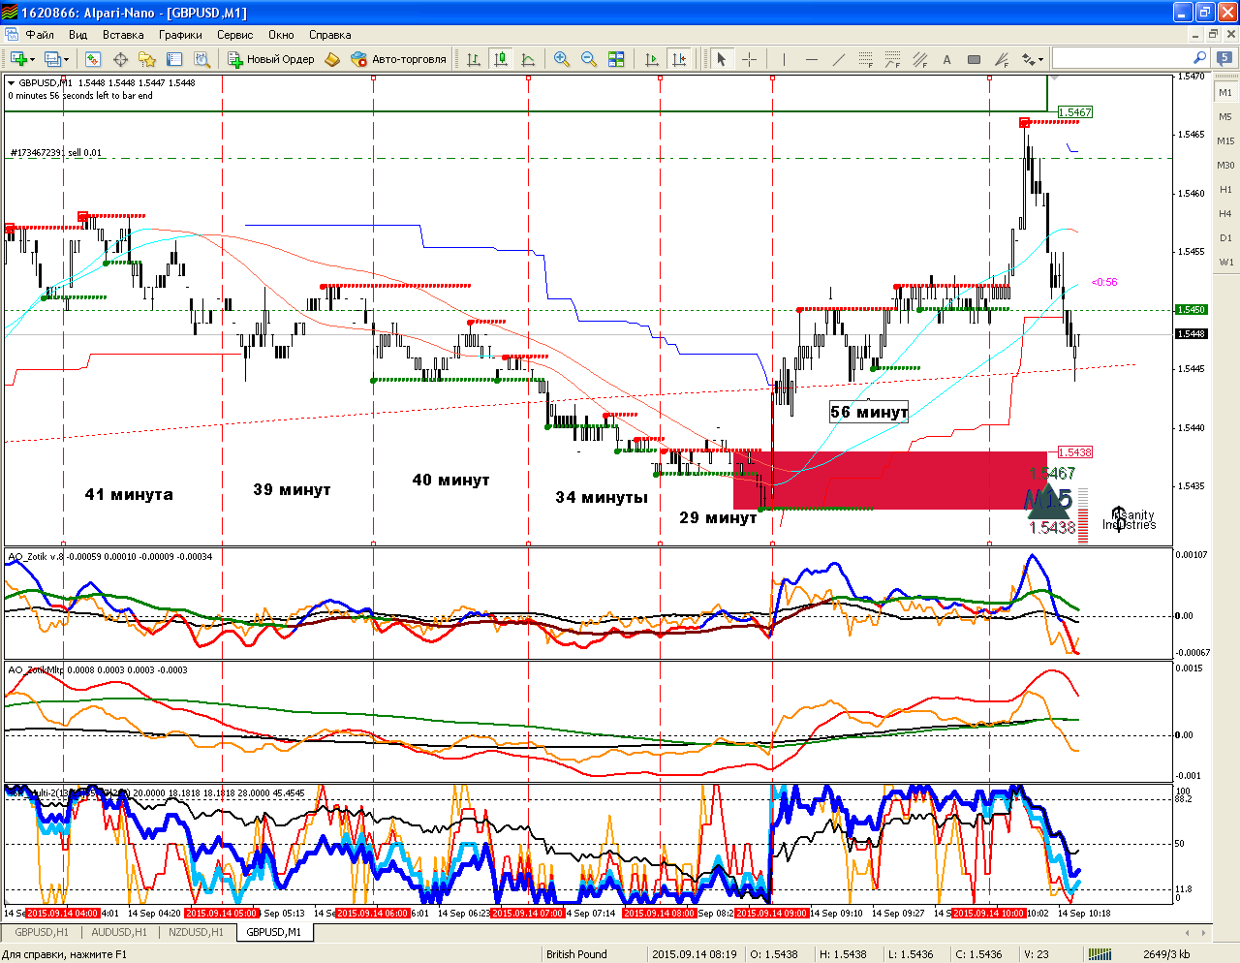Click the '56 минут' text label

869,412
